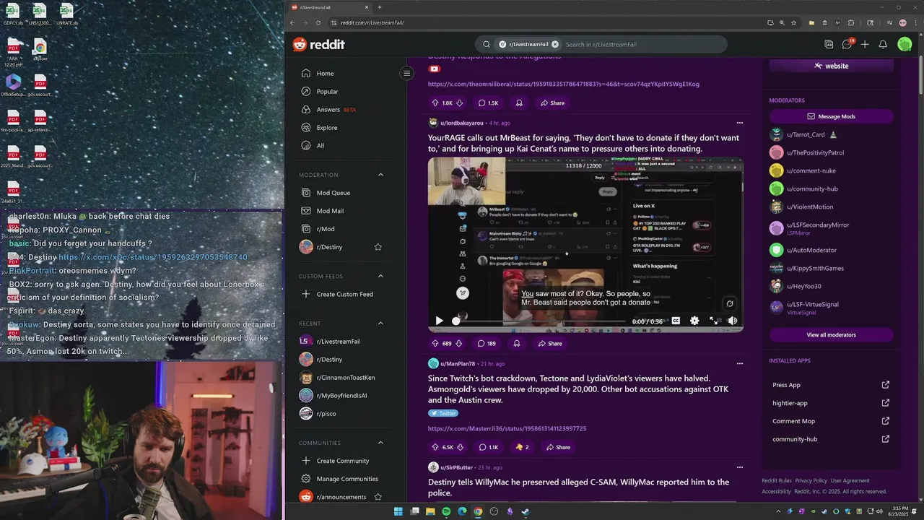924x520 pixels.
Task: Favorite r/Destiny with the star
Action: (378, 247)
